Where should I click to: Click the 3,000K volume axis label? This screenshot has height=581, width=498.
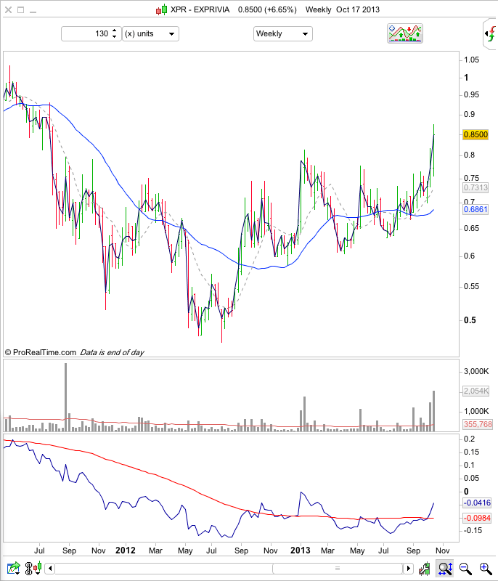coord(476,371)
